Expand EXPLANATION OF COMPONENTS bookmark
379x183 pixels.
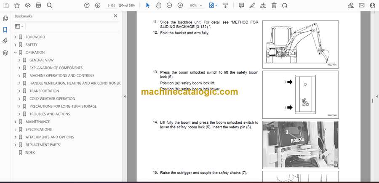point(19,68)
